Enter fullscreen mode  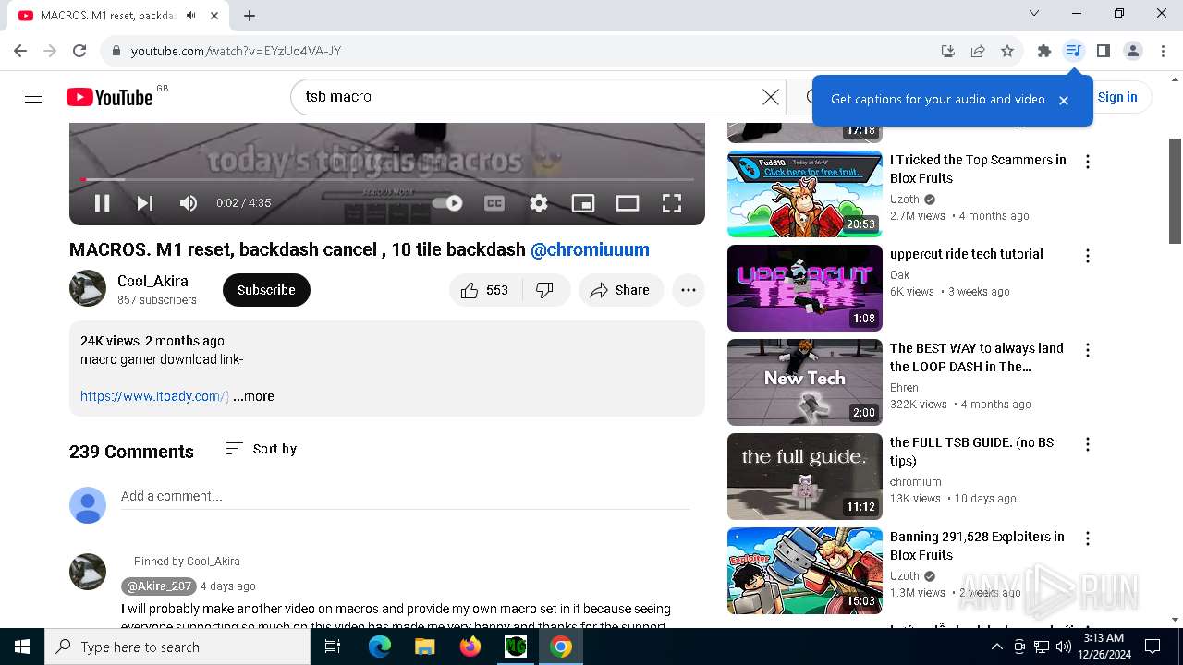(x=672, y=203)
